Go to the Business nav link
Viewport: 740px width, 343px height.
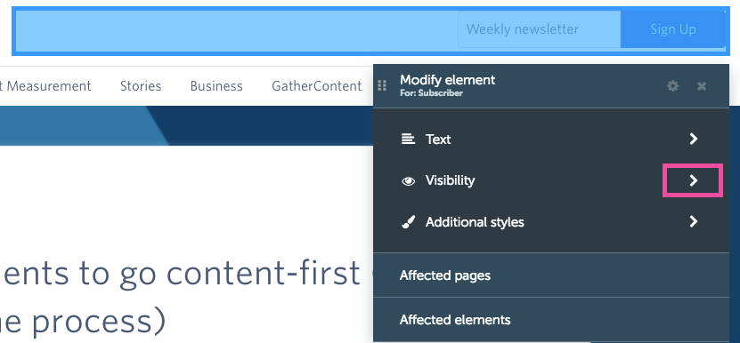coord(216,85)
